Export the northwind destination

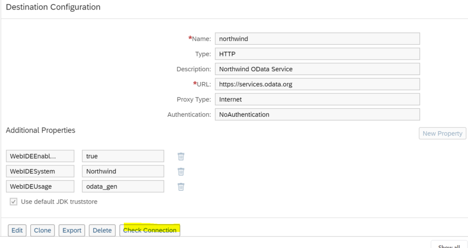pos(72,230)
